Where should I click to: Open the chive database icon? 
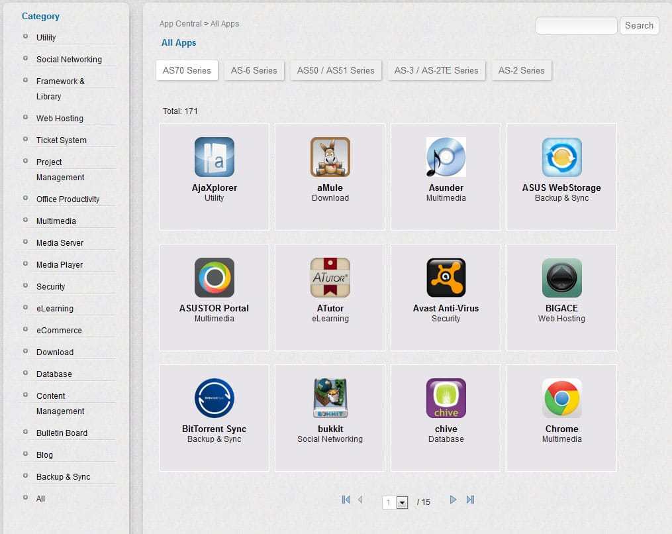click(x=446, y=398)
